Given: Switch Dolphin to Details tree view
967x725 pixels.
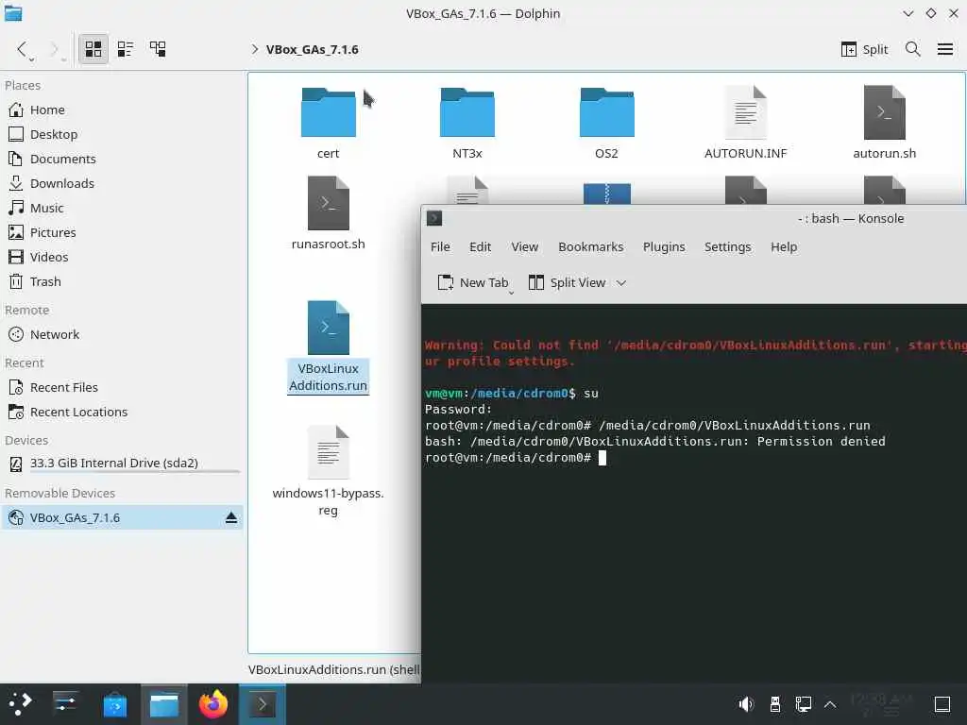Looking at the screenshot, I should [158, 49].
